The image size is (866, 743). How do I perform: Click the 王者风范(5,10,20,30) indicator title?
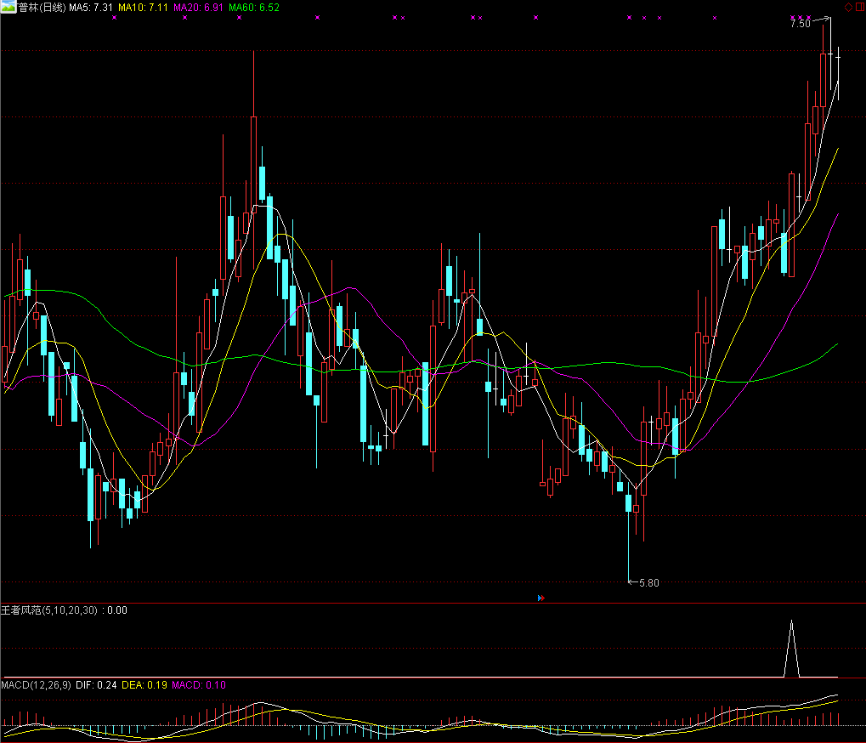pos(49,610)
